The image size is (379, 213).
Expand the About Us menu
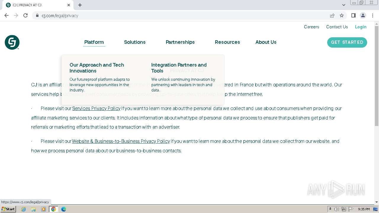point(266,42)
